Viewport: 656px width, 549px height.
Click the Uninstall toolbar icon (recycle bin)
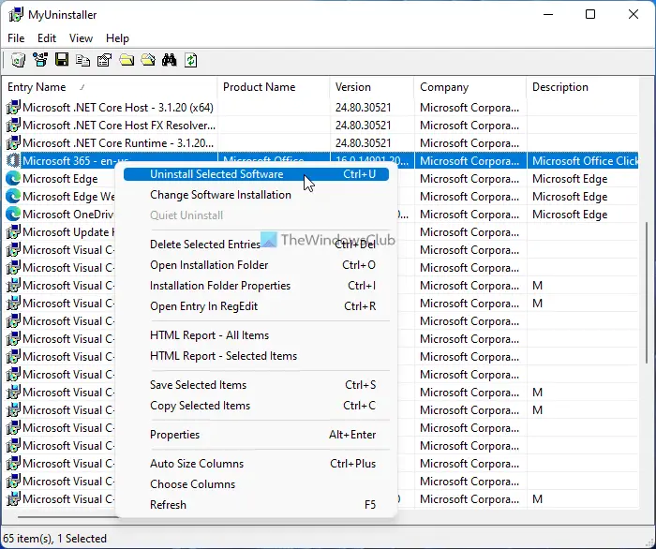point(18,60)
